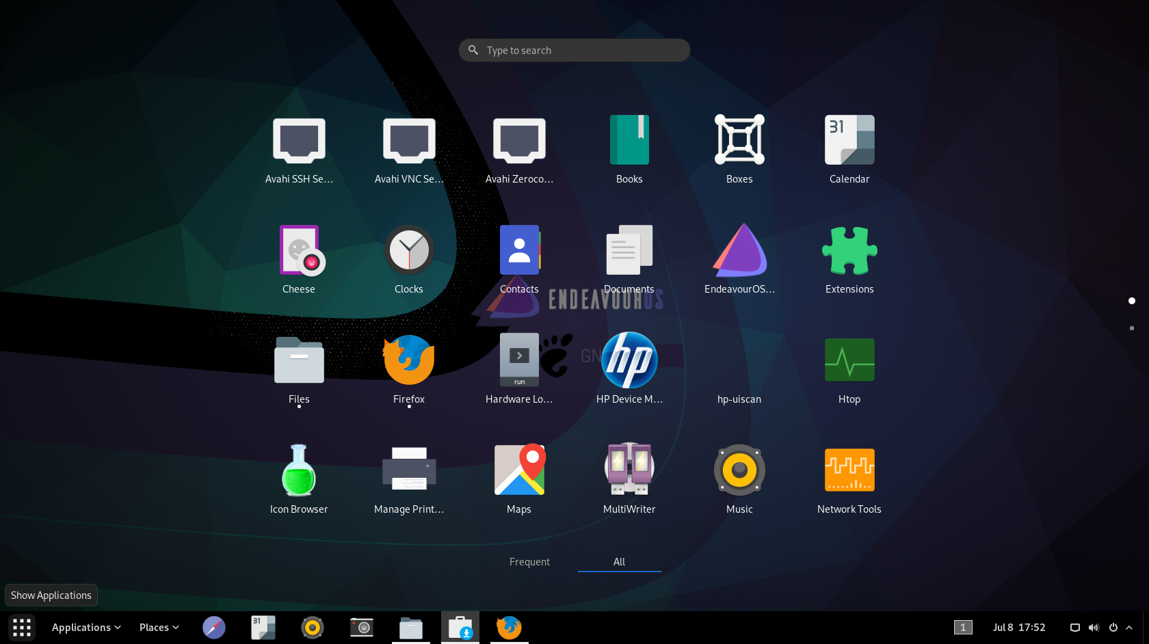The height and width of the screenshot is (644, 1149).
Task: Open the Web browser compass icon in taskbar
Action: 214,628
